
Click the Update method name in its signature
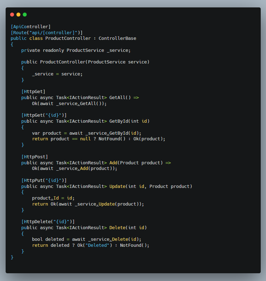click(118, 187)
